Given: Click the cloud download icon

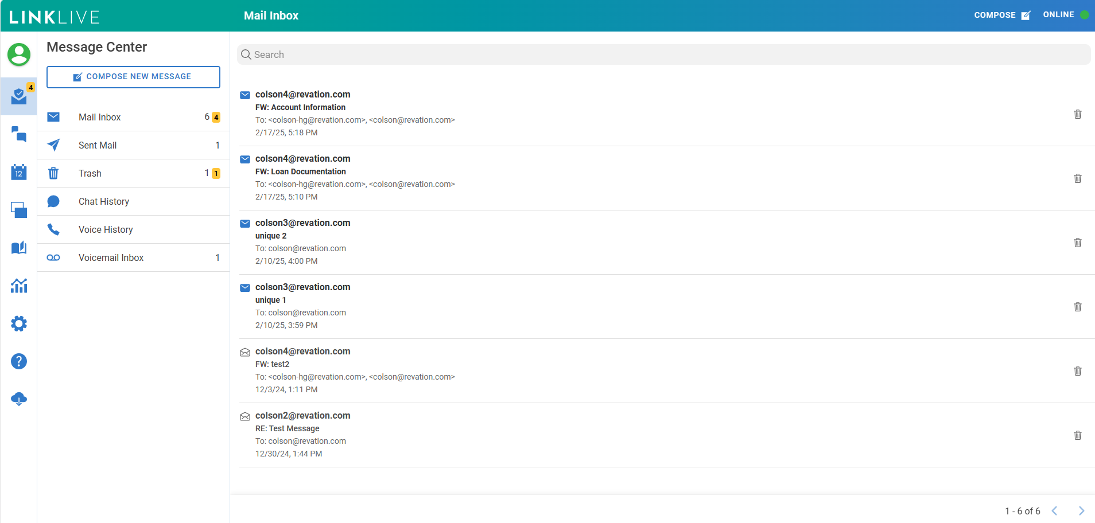Looking at the screenshot, I should pos(19,399).
